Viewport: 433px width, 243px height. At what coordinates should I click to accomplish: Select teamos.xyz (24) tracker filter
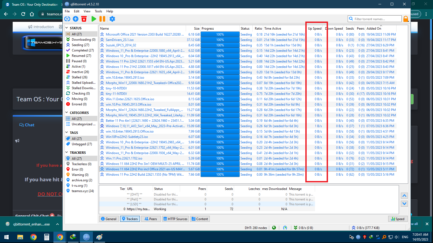[x=81, y=191]
